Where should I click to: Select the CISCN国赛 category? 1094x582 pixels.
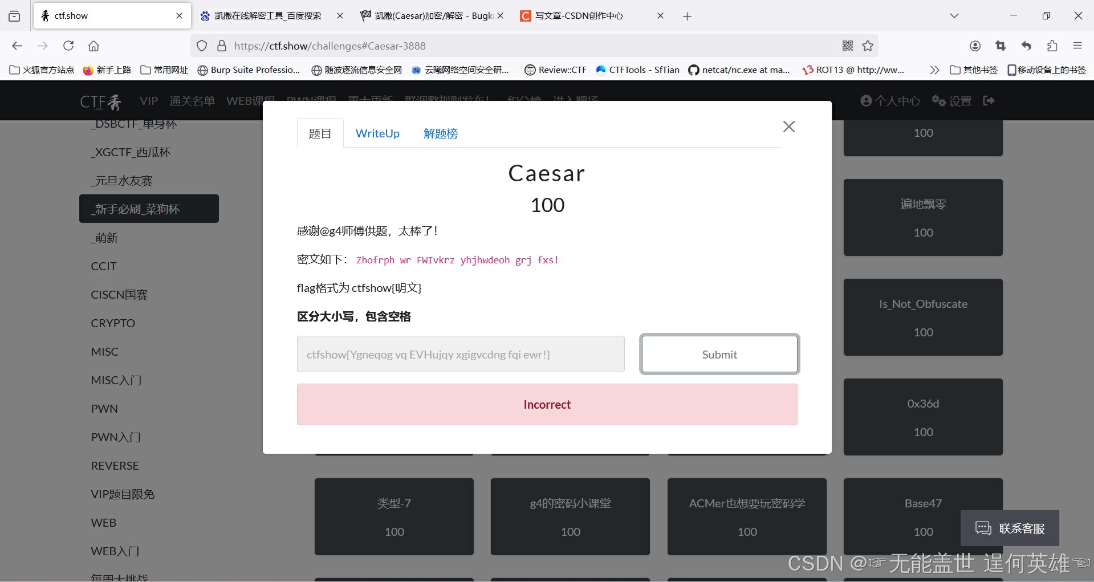click(119, 294)
